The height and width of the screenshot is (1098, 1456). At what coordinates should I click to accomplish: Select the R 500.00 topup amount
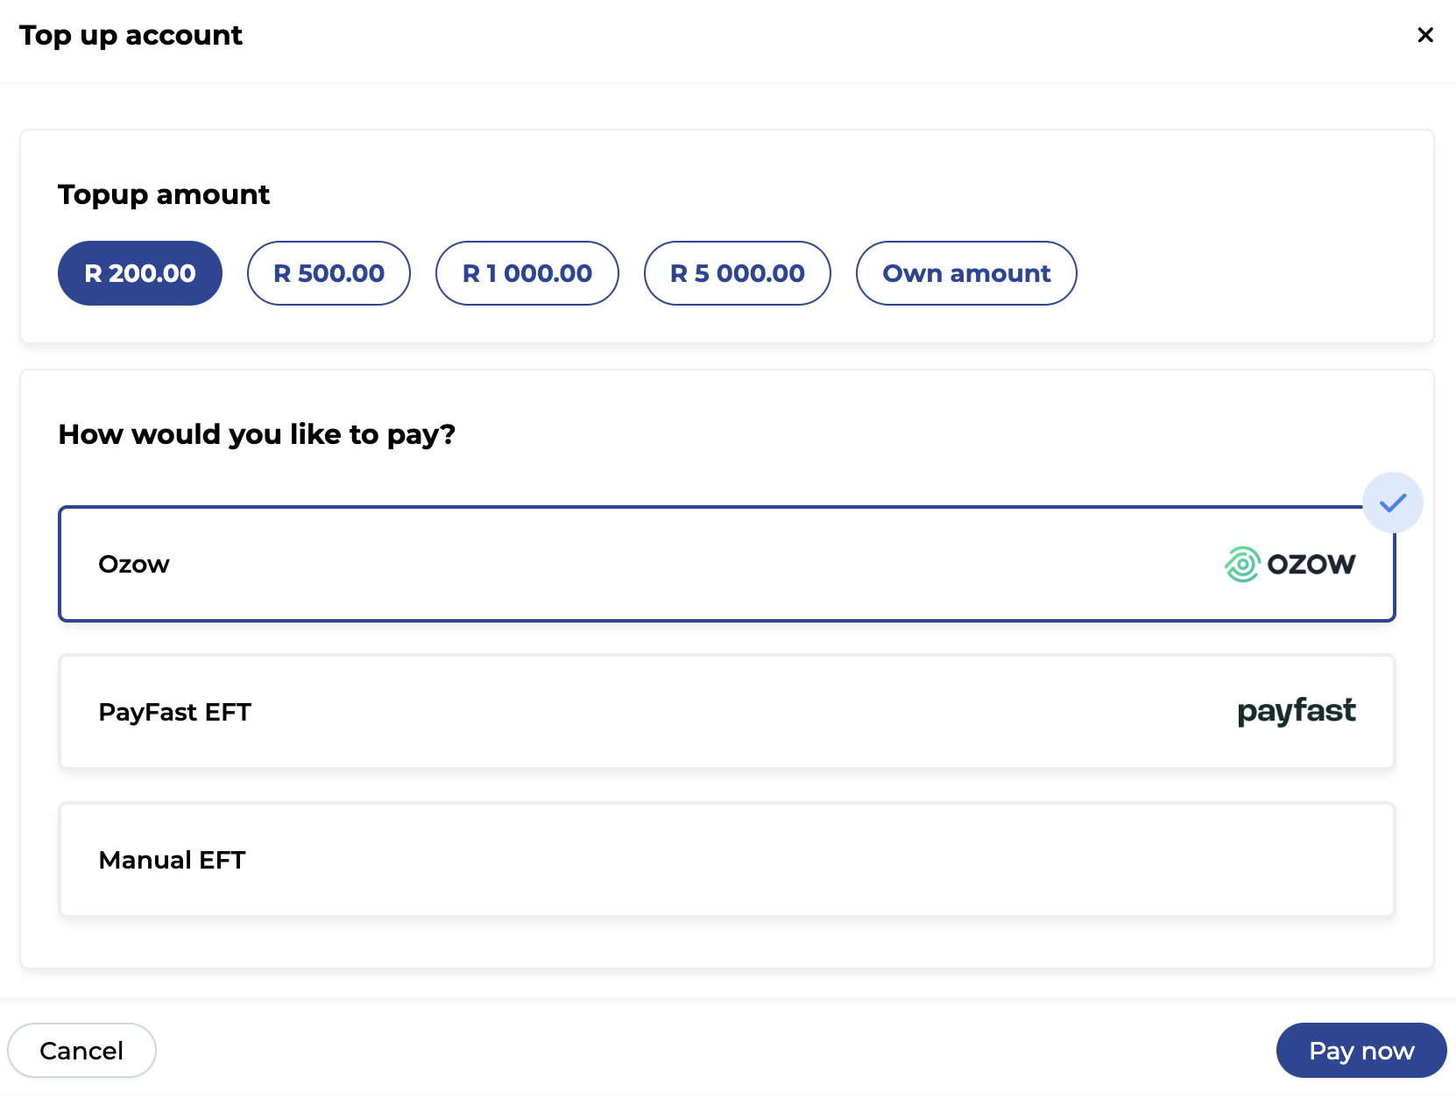[x=329, y=273]
